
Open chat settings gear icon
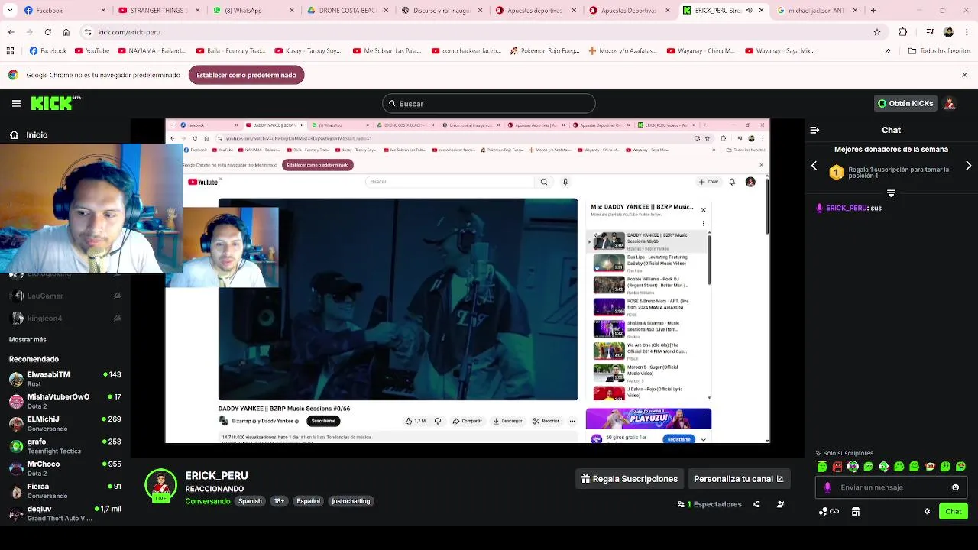[x=927, y=512]
